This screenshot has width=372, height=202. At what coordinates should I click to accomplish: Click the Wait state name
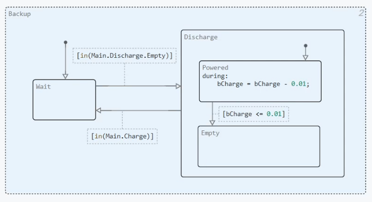click(x=43, y=86)
